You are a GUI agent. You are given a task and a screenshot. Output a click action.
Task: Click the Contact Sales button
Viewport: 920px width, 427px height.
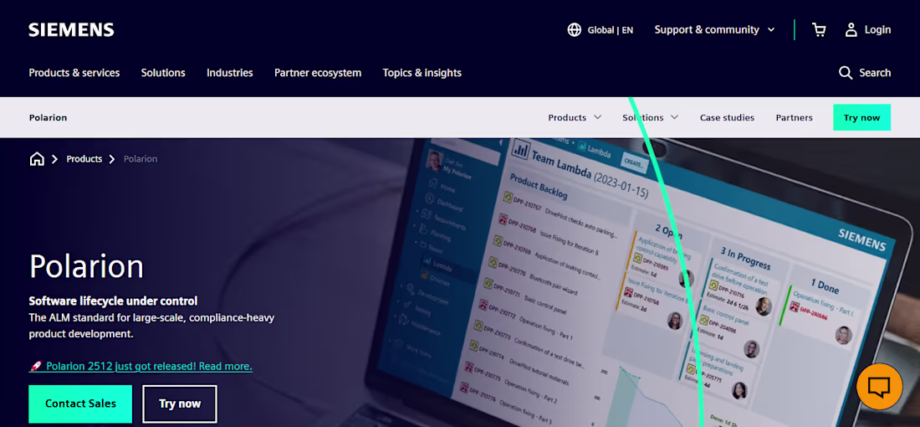[80, 404]
